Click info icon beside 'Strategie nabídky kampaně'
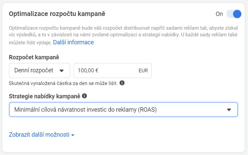This screenshot has height=155, width=248. coord(85,96)
